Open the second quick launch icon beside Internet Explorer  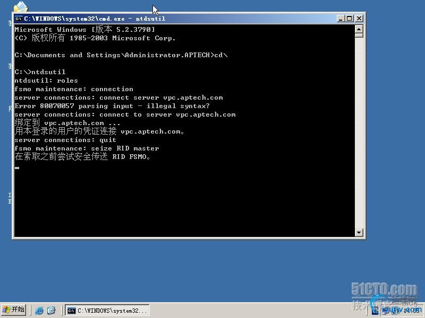click(51, 310)
